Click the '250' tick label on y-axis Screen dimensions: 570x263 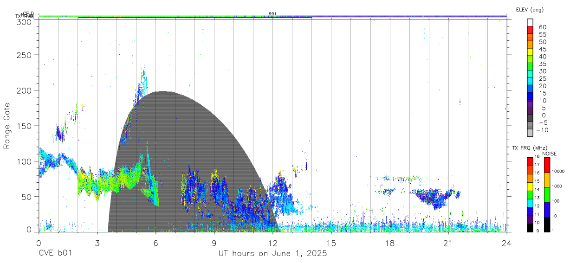[x=24, y=55]
